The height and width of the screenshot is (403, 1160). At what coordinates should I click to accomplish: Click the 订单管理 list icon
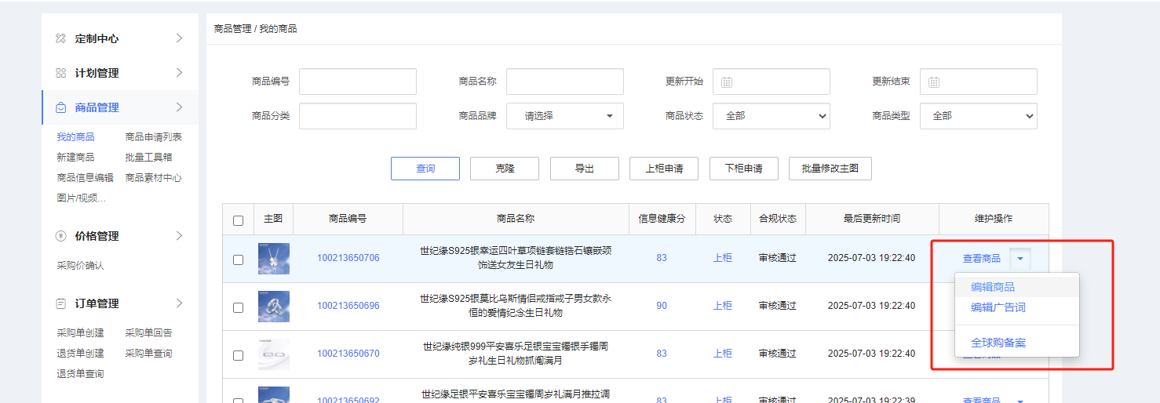pyautogui.click(x=60, y=303)
